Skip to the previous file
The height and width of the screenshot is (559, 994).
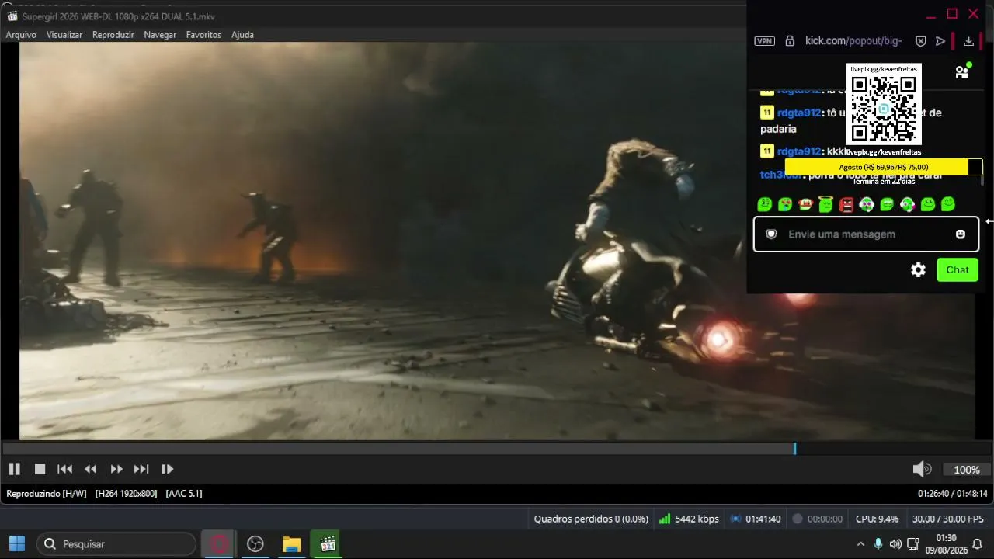click(x=65, y=469)
